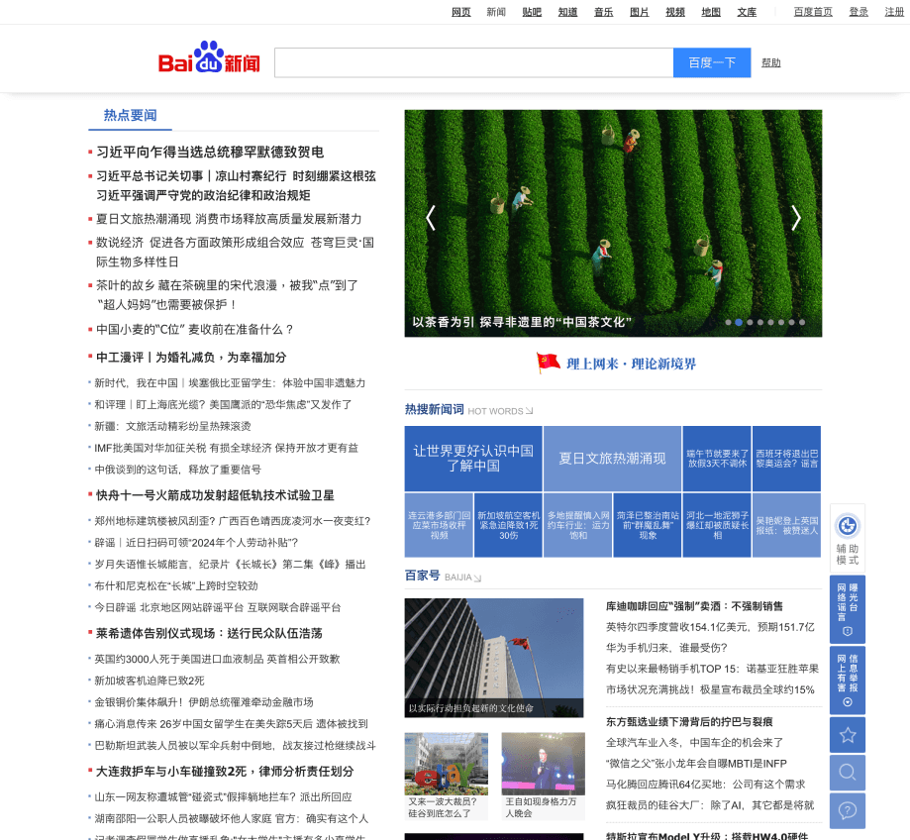The height and width of the screenshot is (840, 910).
Task: Click 注册 to register
Action: 894,12
